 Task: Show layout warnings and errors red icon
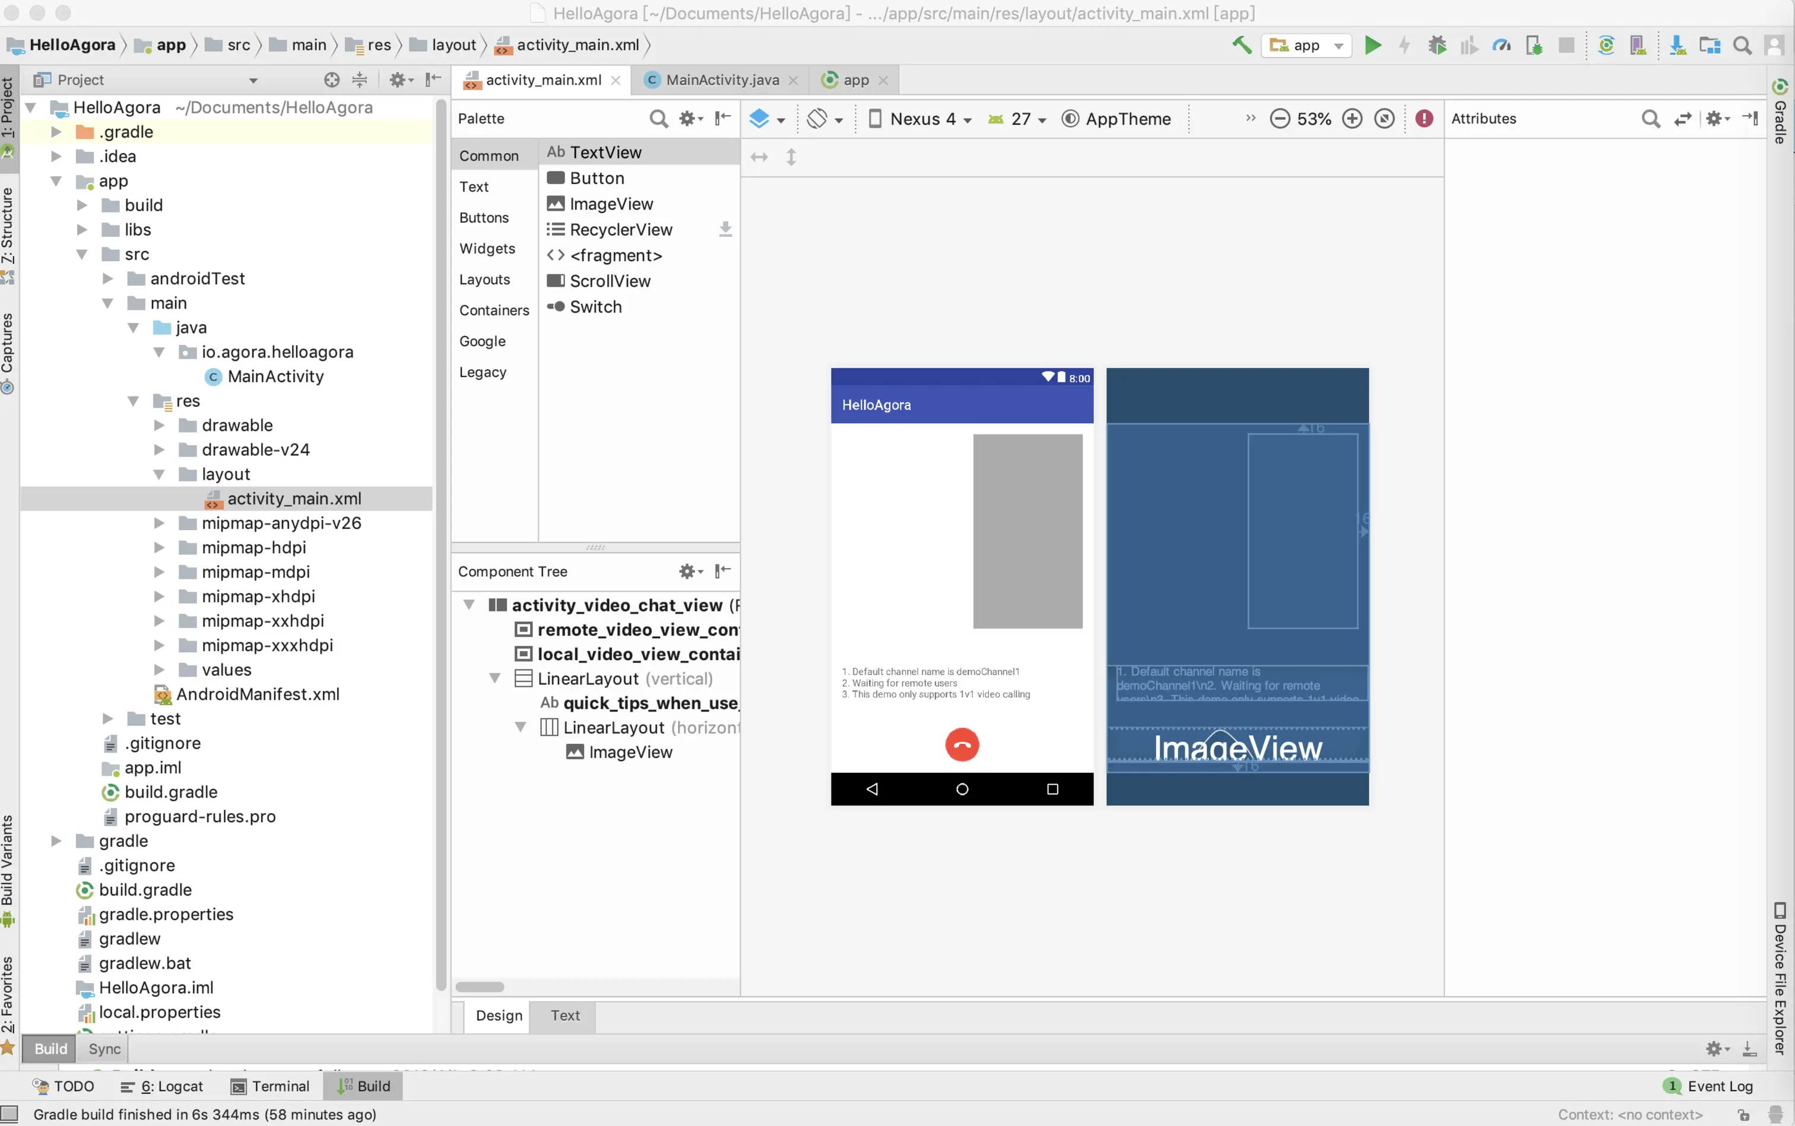click(x=1423, y=118)
